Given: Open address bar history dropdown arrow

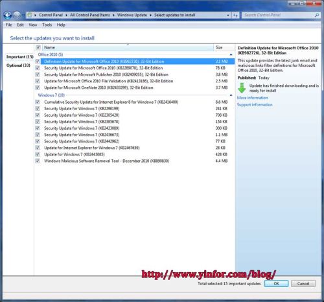Looking at the screenshot, I should (228, 15).
